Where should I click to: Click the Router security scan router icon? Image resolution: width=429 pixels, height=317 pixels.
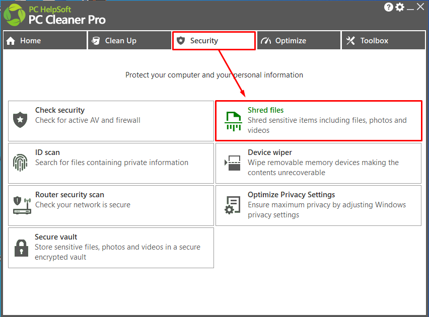[22, 205]
